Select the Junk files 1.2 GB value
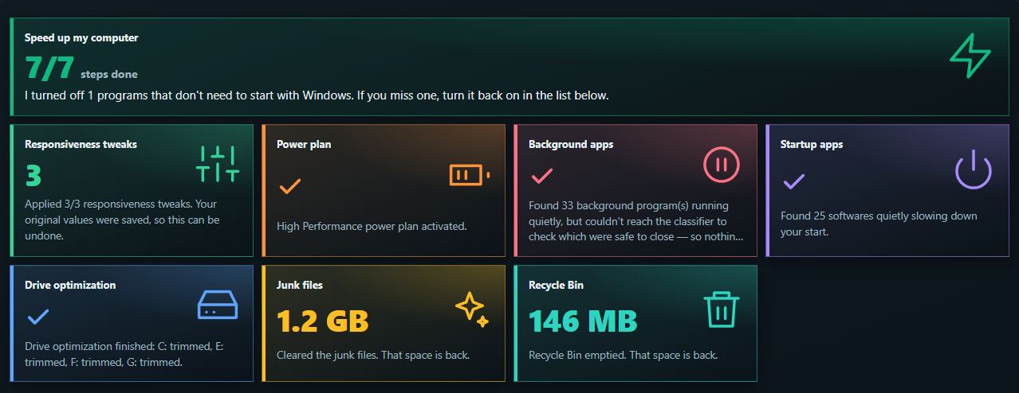This screenshot has width=1019, height=393. tap(323, 321)
